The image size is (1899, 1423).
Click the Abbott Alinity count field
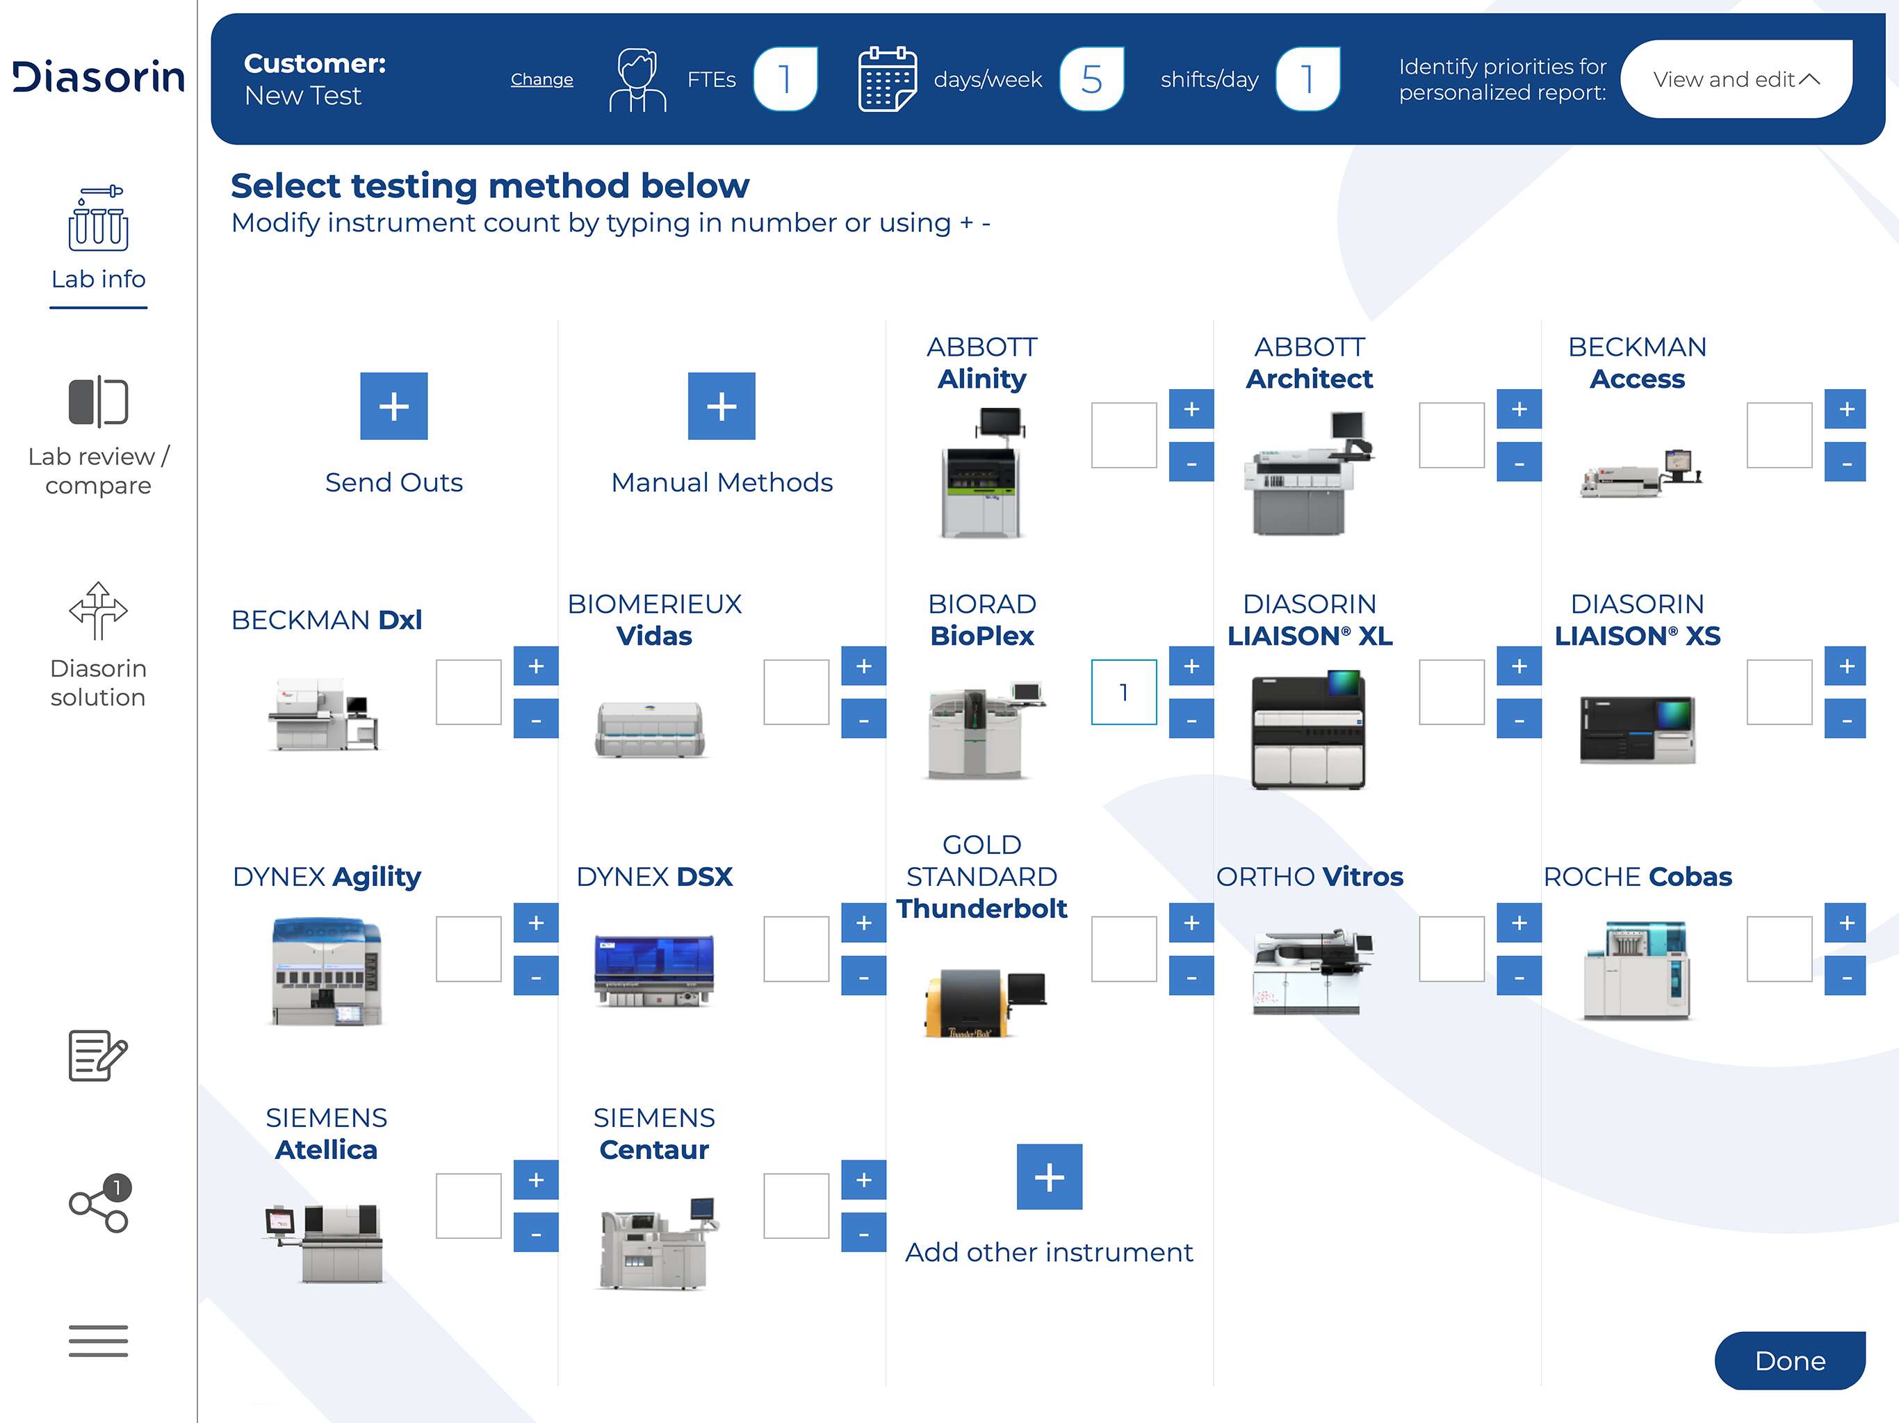coord(1124,435)
